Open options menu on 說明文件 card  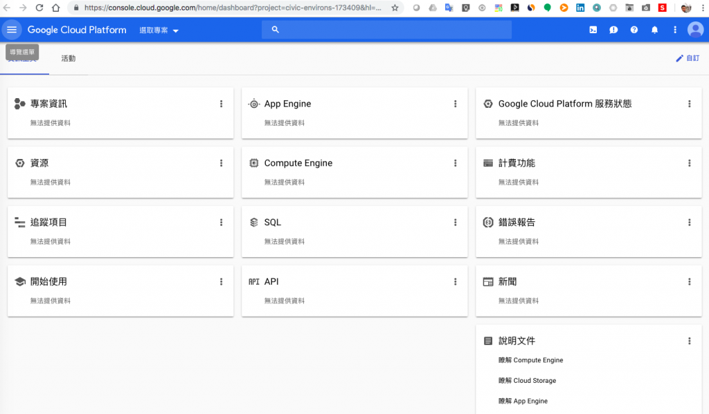[x=690, y=341]
